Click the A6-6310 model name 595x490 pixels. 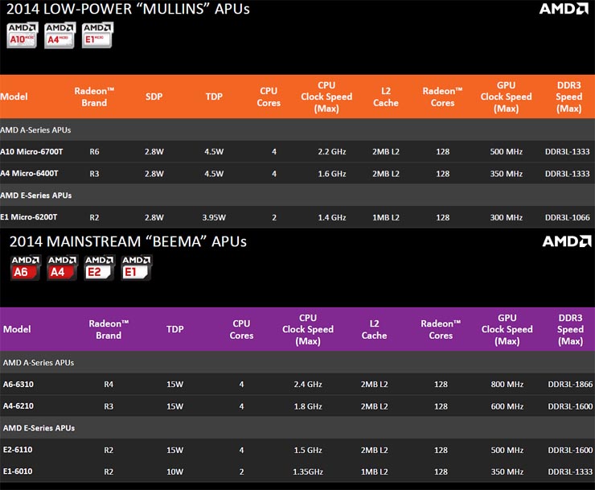(x=18, y=384)
